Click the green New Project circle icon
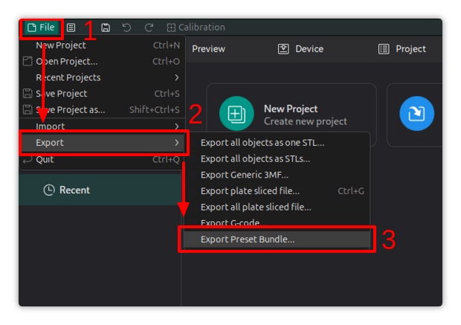Screen dimensions: 461x325 [236, 114]
